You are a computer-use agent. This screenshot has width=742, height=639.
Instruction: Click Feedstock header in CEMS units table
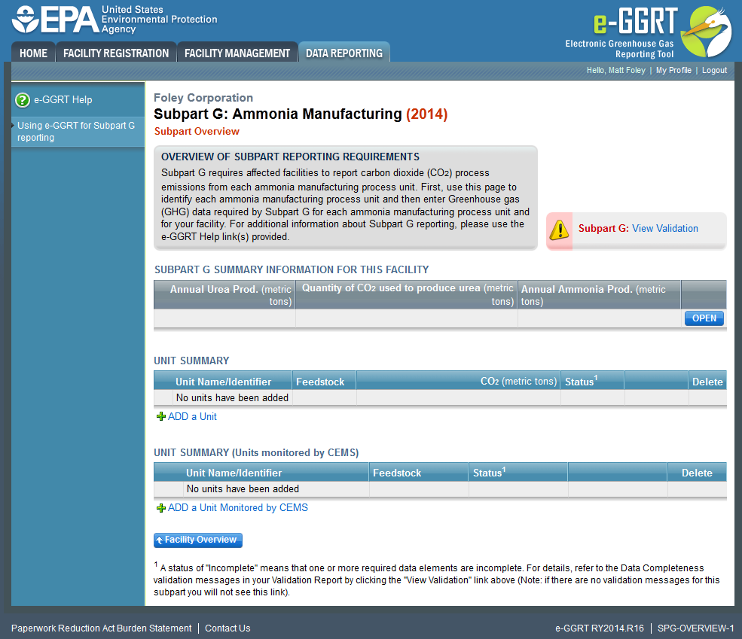418,473
